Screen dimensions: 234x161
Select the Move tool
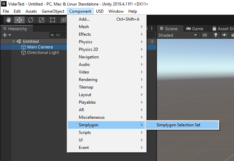tap(19, 20)
